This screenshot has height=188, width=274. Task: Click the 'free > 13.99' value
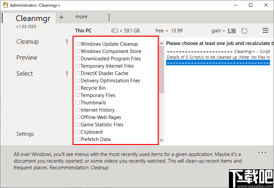169,31
